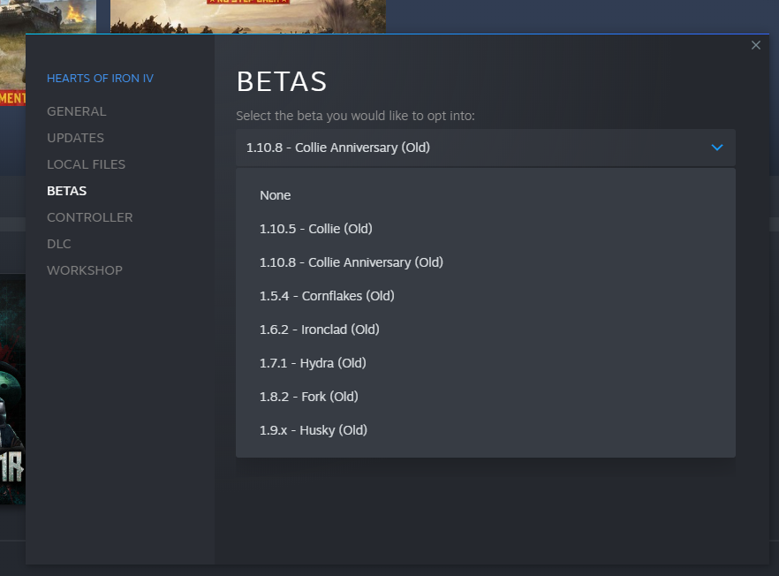779x576 pixels.
Task: Collapse the dropdown via its chevron arrow
Action: point(716,148)
